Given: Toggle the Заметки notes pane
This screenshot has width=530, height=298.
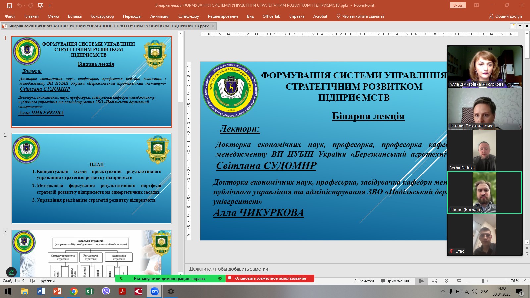Looking at the screenshot, I should (x=364, y=281).
